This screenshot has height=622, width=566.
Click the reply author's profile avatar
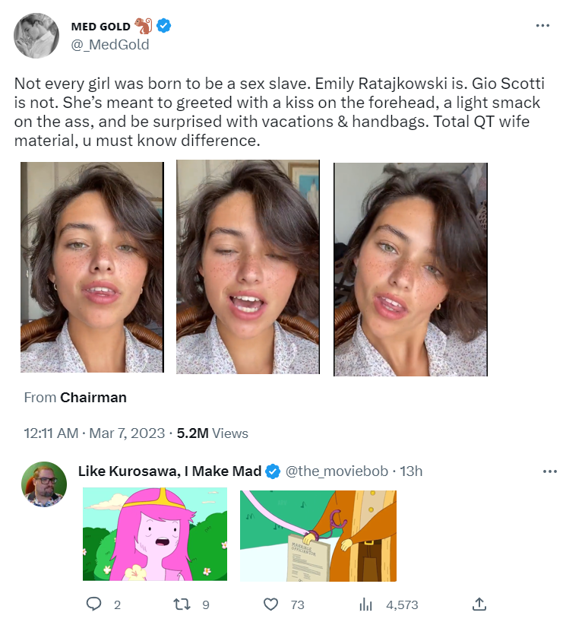tap(43, 484)
